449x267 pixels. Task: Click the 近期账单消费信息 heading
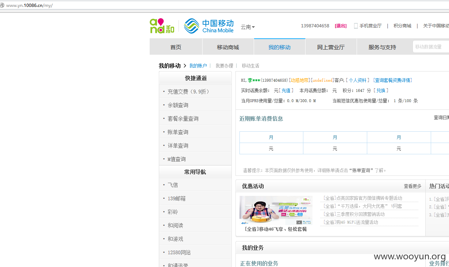click(261, 119)
